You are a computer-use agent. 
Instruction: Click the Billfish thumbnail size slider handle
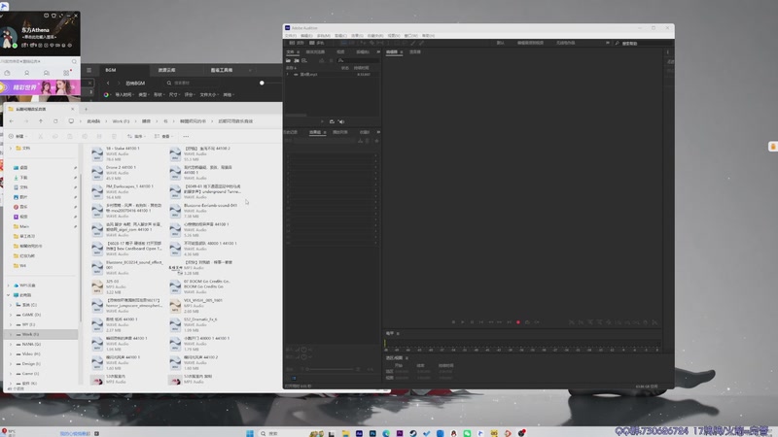262,83
